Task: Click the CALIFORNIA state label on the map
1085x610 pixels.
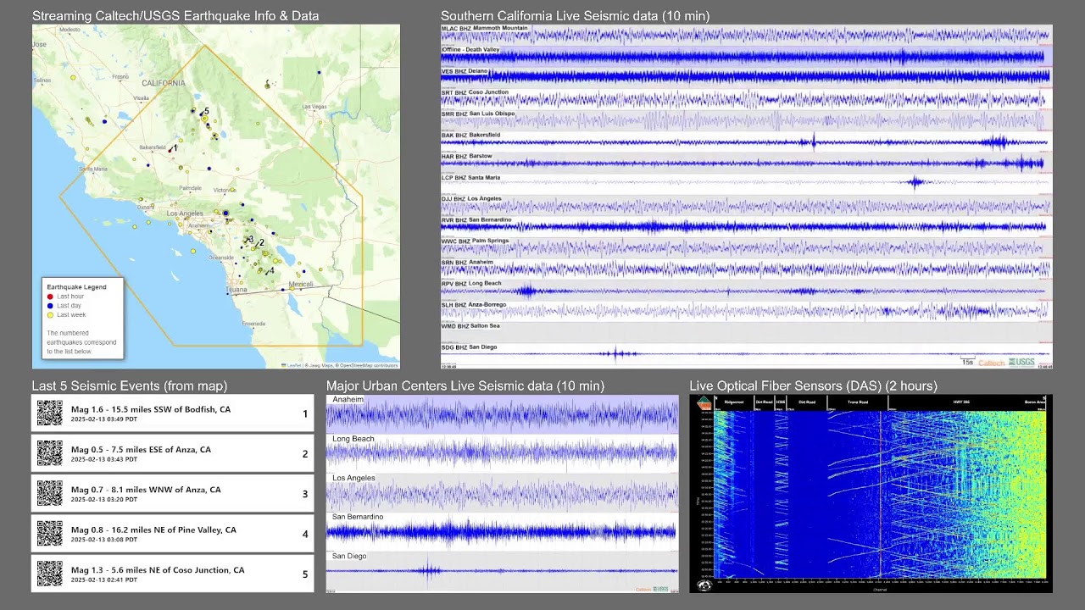Action: point(163,83)
